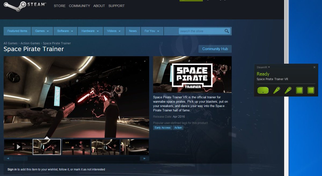Open the COMMUNITY menu
The width and height of the screenshot is (322, 176).
pyautogui.click(x=79, y=6)
